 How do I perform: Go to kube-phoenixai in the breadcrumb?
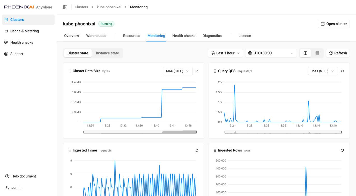[109, 7]
